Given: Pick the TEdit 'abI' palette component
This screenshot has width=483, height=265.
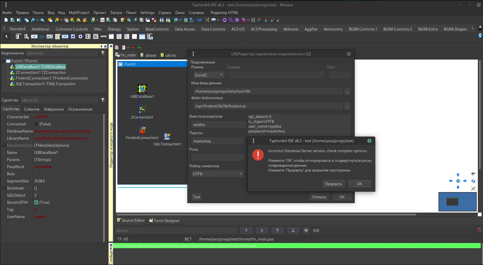Looking at the screenshot, I should coord(50,36).
